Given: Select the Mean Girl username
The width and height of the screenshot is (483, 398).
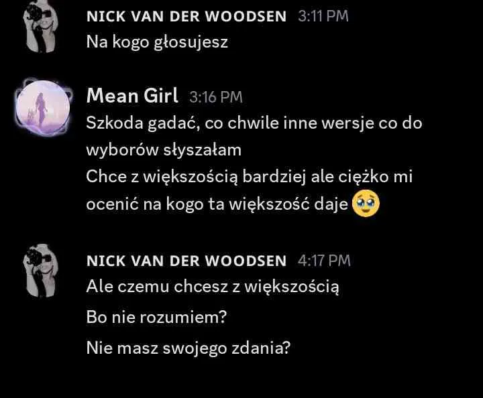Looking at the screenshot, I should point(132,95).
